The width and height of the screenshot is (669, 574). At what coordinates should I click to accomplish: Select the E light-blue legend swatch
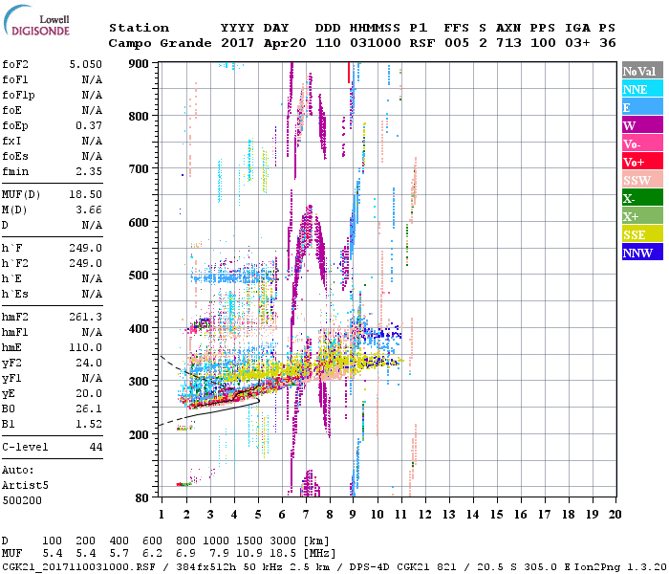[x=642, y=107]
